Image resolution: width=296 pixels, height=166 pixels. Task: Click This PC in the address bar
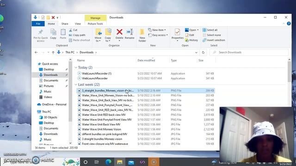(70, 52)
